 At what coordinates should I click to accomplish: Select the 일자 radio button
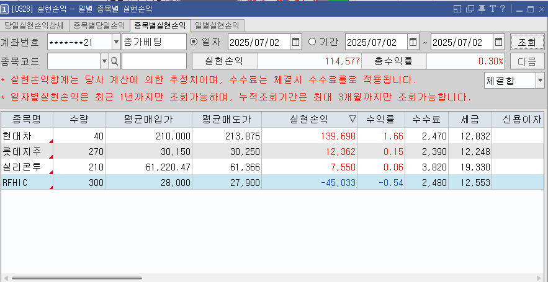coord(194,42)
